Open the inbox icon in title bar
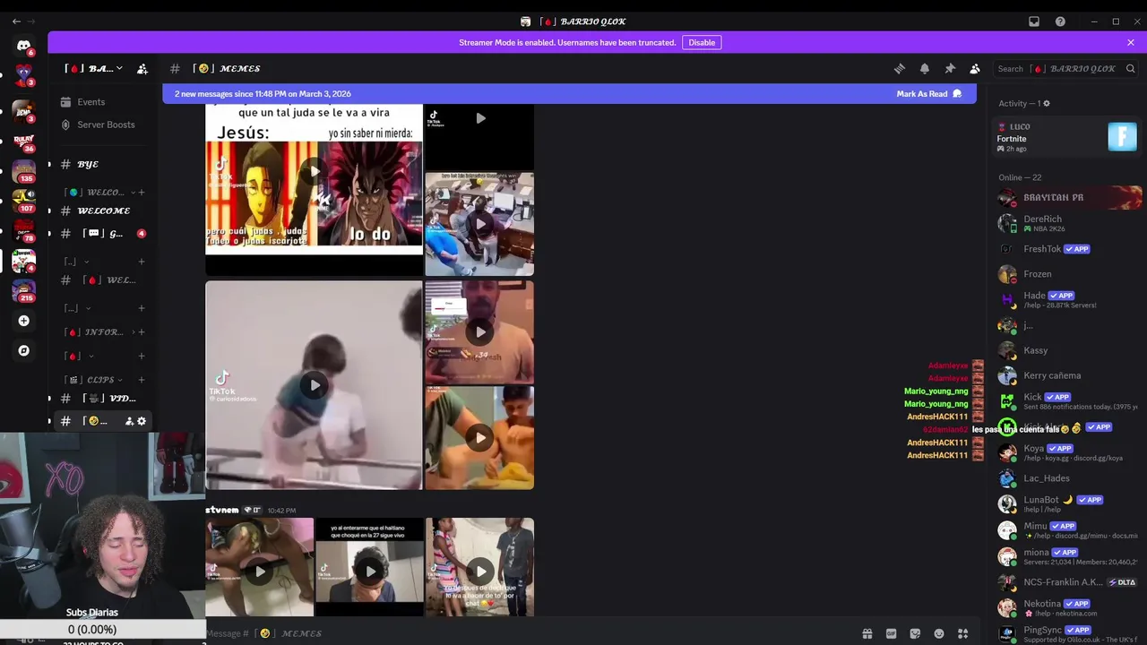The width and height of the screenshot is (1147, 645). pyautogui.click(x=1034, y=21)
